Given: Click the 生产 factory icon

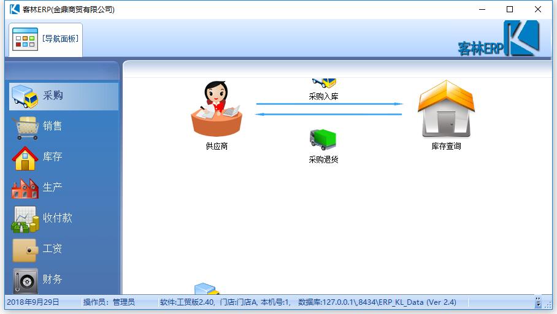Looking at the screenshot, I should click(25, 188).
